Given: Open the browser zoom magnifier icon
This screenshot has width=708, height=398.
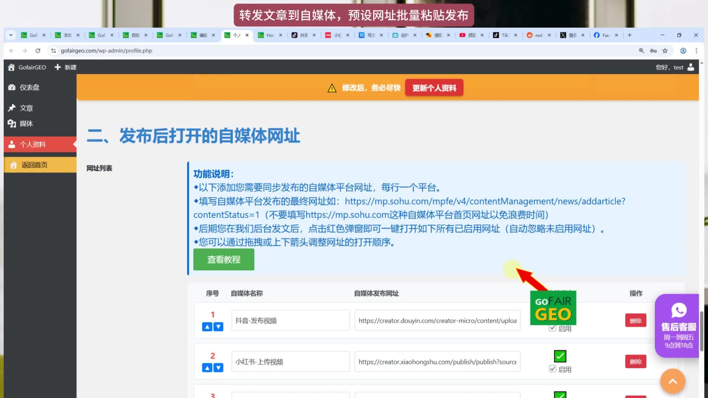Looking at the screenshot, I should pyautogui.click(x=641, y=51).
